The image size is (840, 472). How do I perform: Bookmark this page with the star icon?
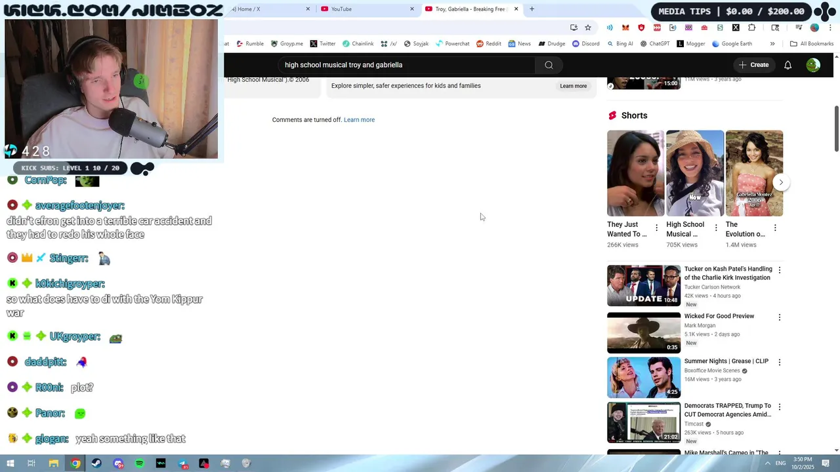(x=588, y=28)
